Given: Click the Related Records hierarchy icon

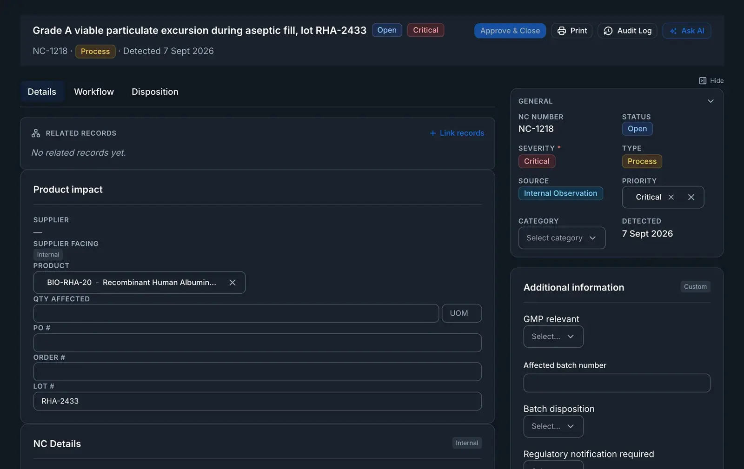Looking at the screenshot, I should 36,133.
